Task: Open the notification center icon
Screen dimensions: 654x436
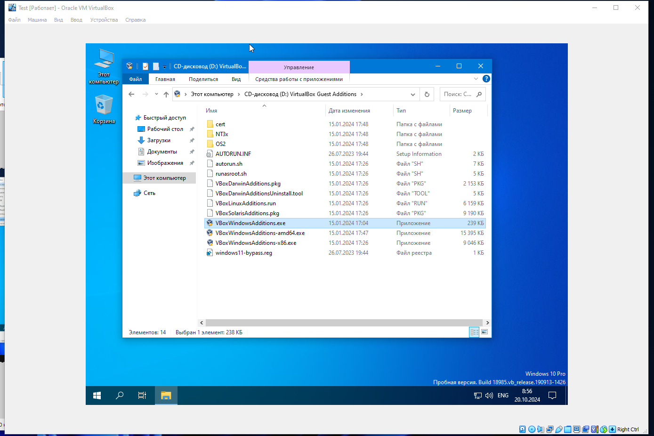Action: [x=553, y=396]
